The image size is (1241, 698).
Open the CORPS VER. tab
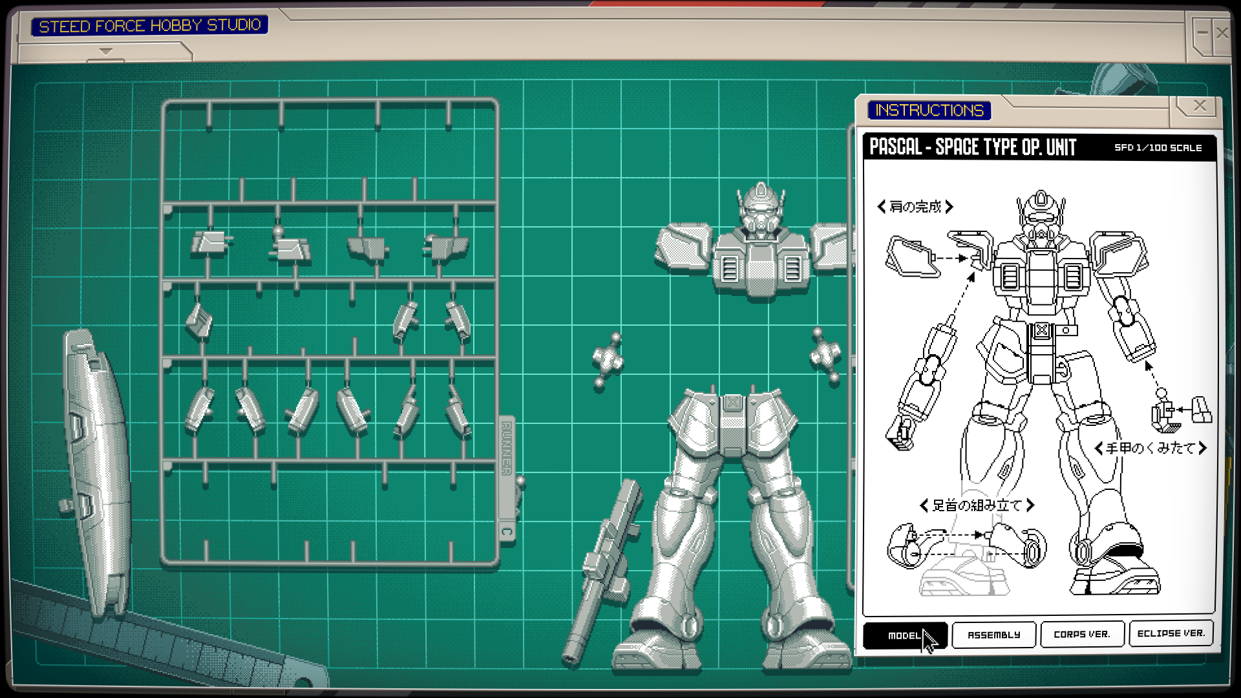[x=1082, y=635]
